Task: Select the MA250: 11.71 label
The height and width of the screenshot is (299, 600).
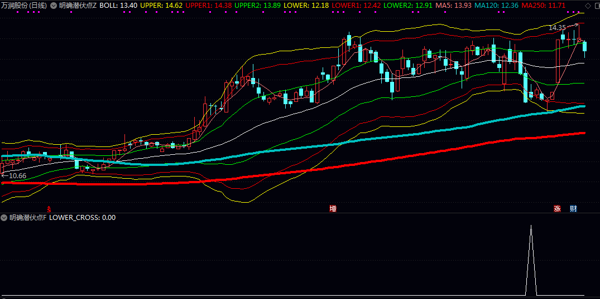Action: (544, 6)
